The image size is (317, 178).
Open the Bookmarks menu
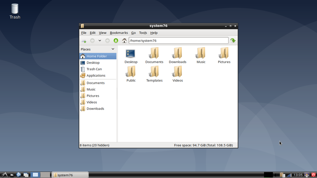point(119,33)
